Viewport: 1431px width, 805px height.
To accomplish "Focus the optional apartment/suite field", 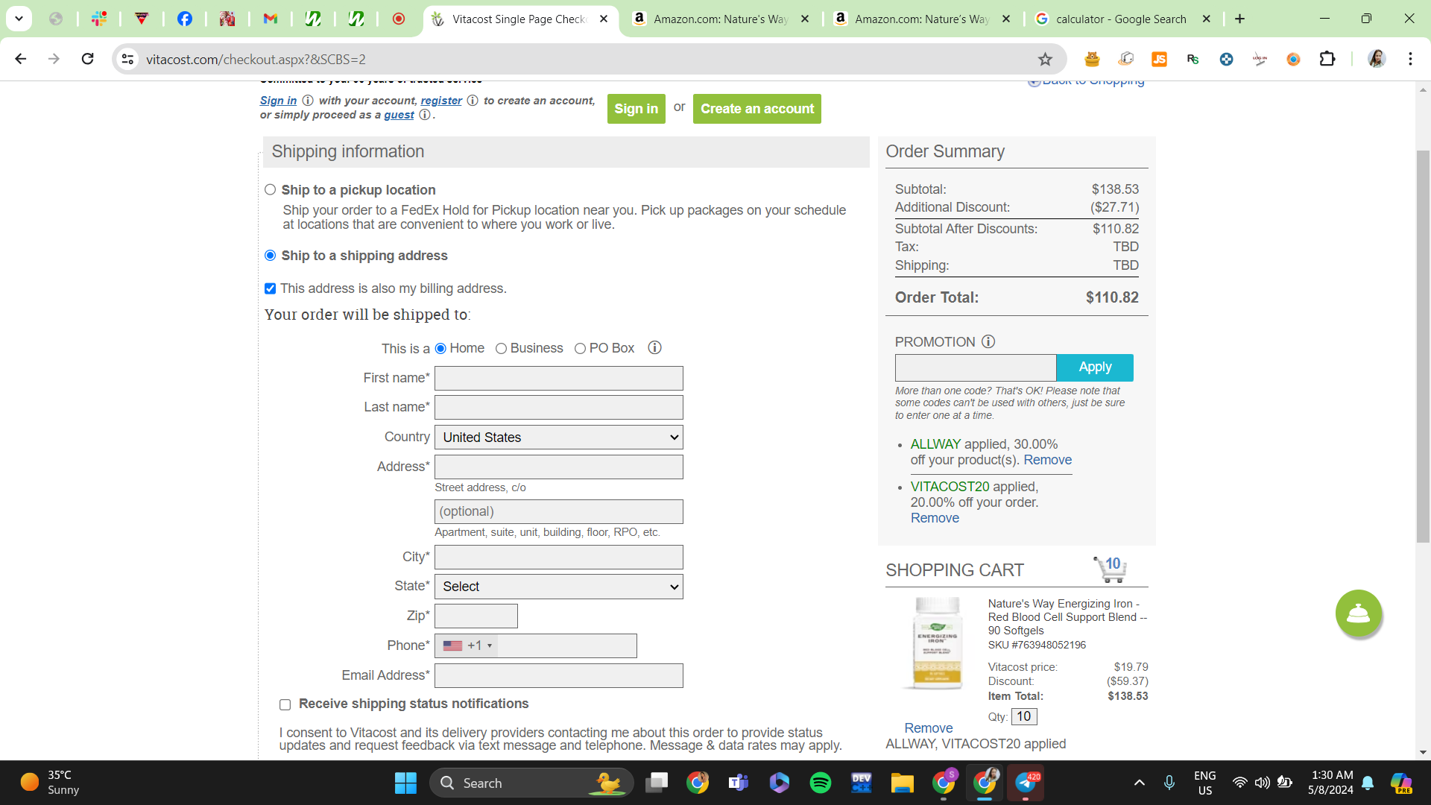I will [559, 511].
